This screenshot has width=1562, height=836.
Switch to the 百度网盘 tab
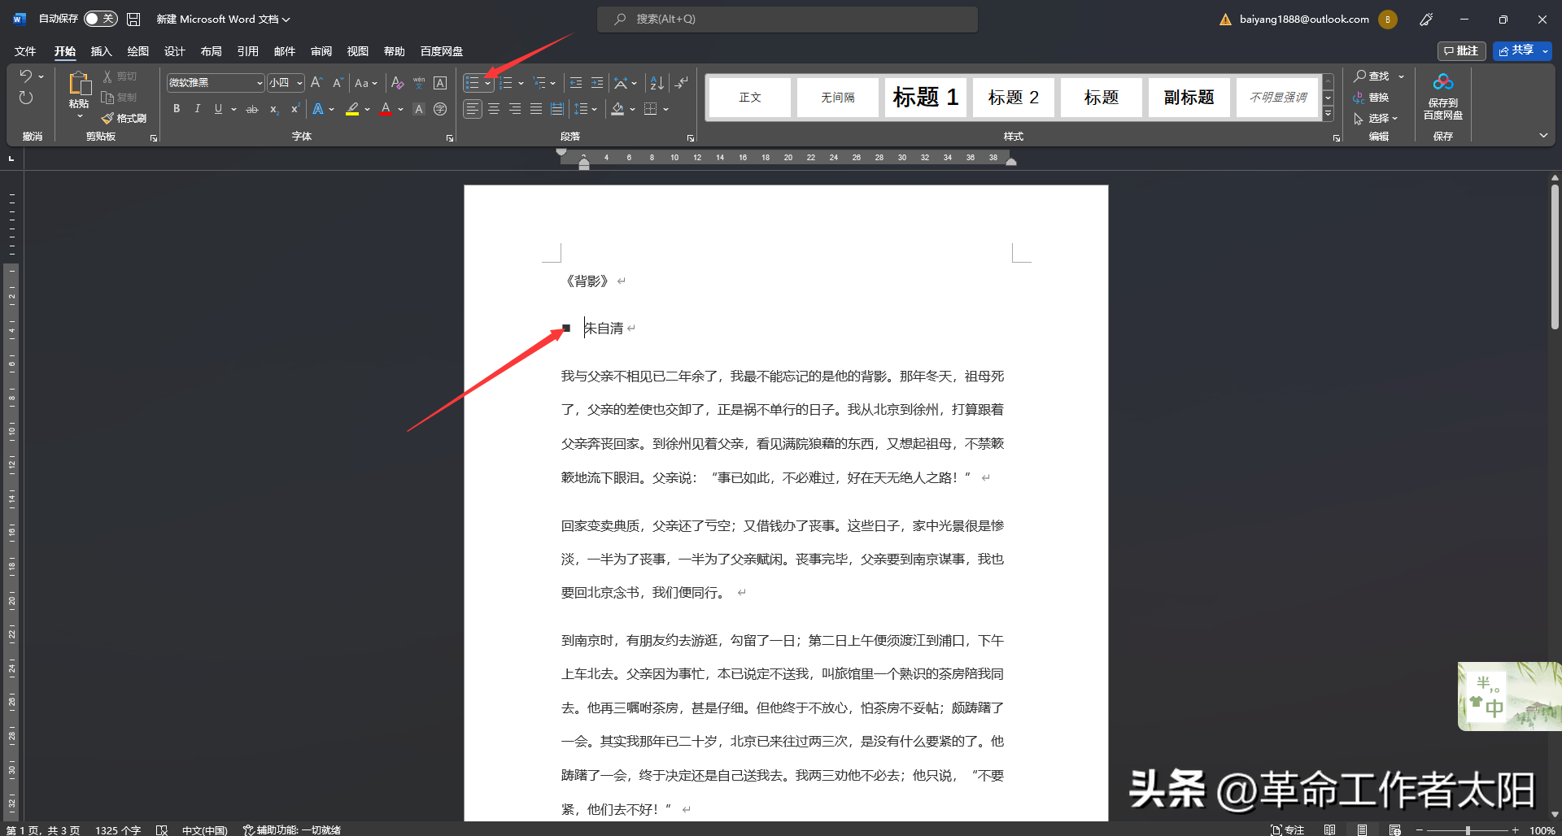[442, 51]
